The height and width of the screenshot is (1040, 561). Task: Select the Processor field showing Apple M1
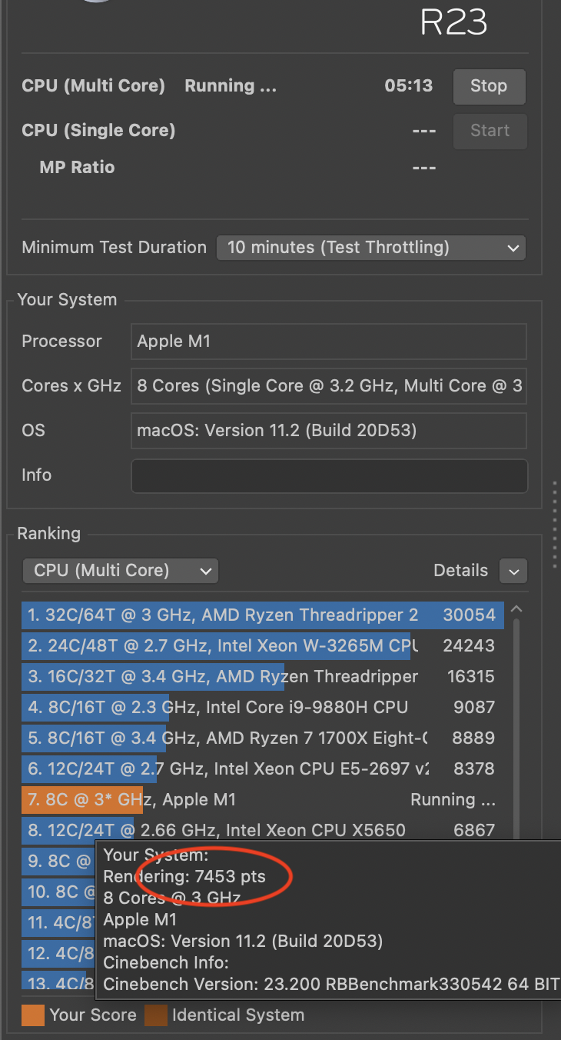pos(329,341)
